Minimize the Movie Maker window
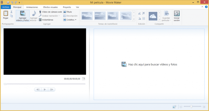The width and height of the screenshot is (209, 111). 193,2
